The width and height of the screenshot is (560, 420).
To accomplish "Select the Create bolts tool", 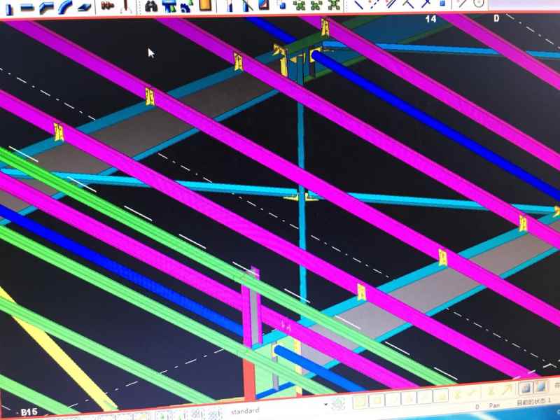I will (x=107, y=6).
